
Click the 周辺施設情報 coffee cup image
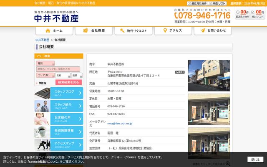coord(43,132)
